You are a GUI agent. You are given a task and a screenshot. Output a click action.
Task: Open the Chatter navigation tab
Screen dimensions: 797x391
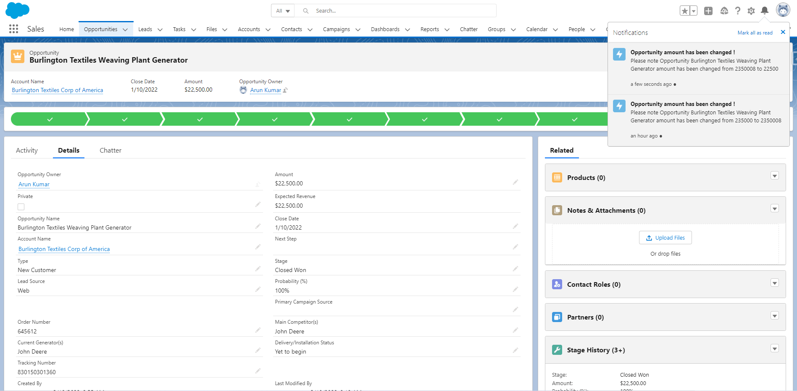pyautogui.click(x=469, y=29)
